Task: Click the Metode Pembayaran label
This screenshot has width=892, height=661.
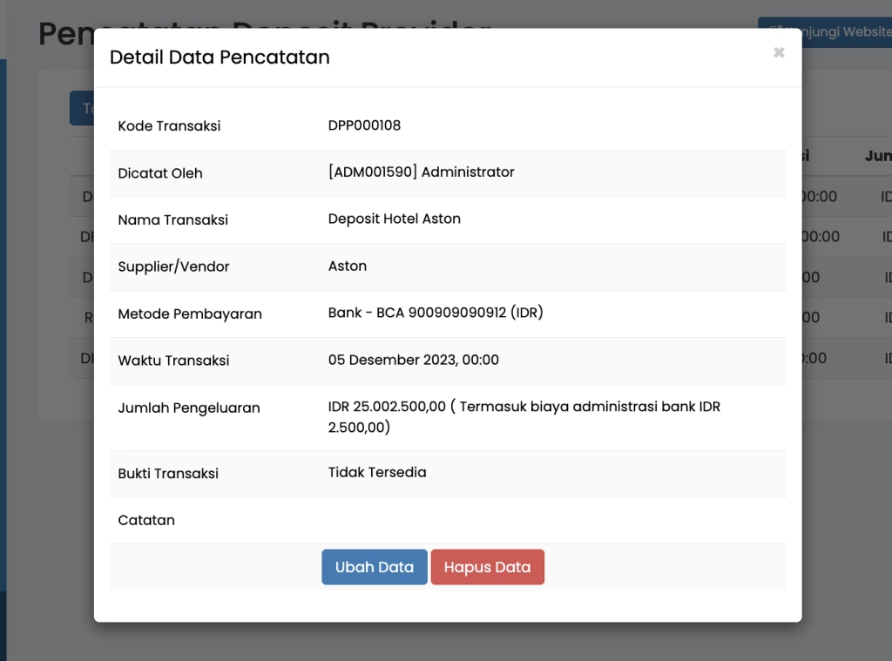Action: (x=190, y=314)
